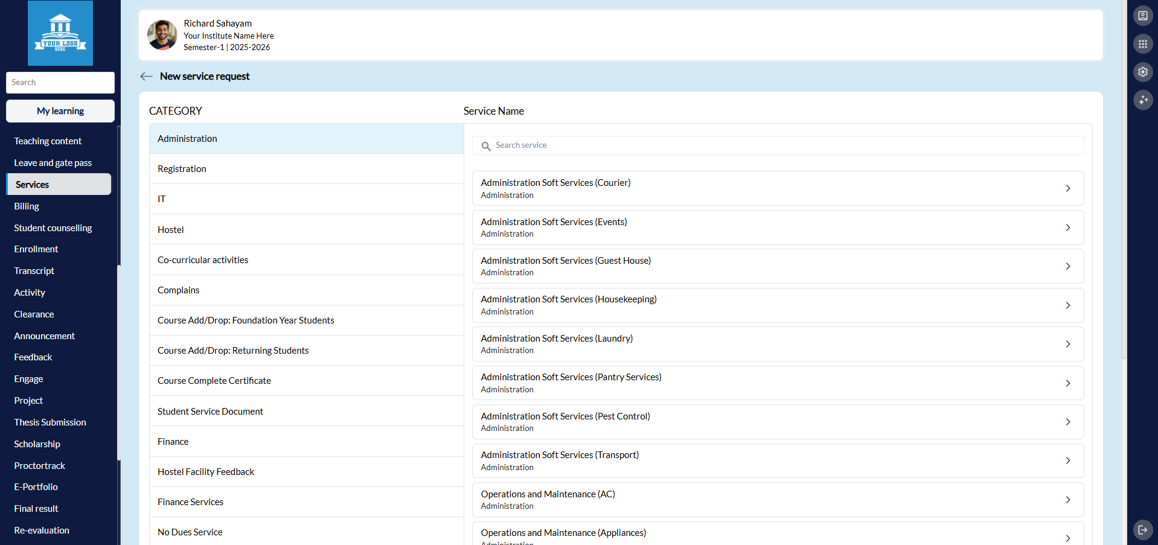Open Billing in the left menu
This screenshot has height=545, width=1158.
27,206
